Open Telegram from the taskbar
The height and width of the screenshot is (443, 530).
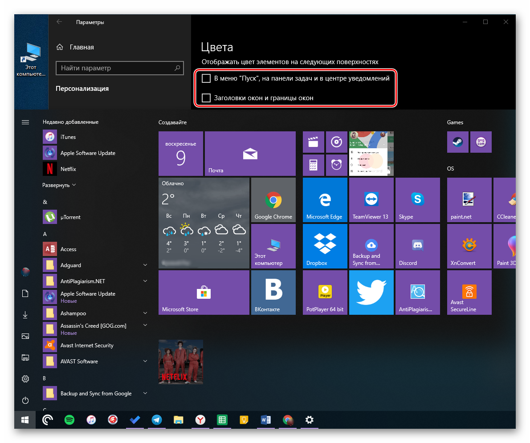[x=156, y=420]
